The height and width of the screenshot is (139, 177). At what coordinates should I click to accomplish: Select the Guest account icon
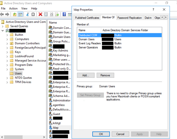pyautogui.click(x=51, y=114)
